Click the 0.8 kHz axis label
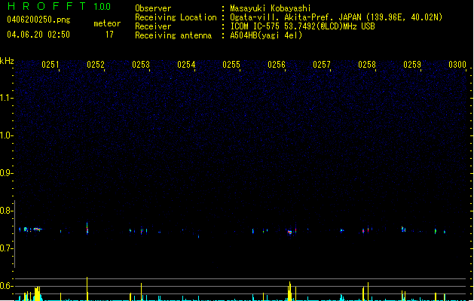The width and height of the screenshot is (474, 301). (6, 211)
